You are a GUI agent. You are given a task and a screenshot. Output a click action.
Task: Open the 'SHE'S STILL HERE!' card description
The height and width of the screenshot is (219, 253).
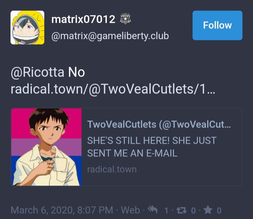click(152, 147)
